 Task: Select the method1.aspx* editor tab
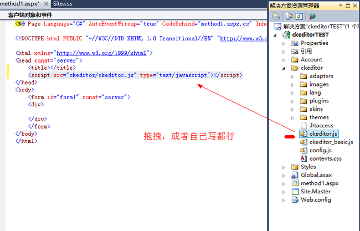pos(20,4)
